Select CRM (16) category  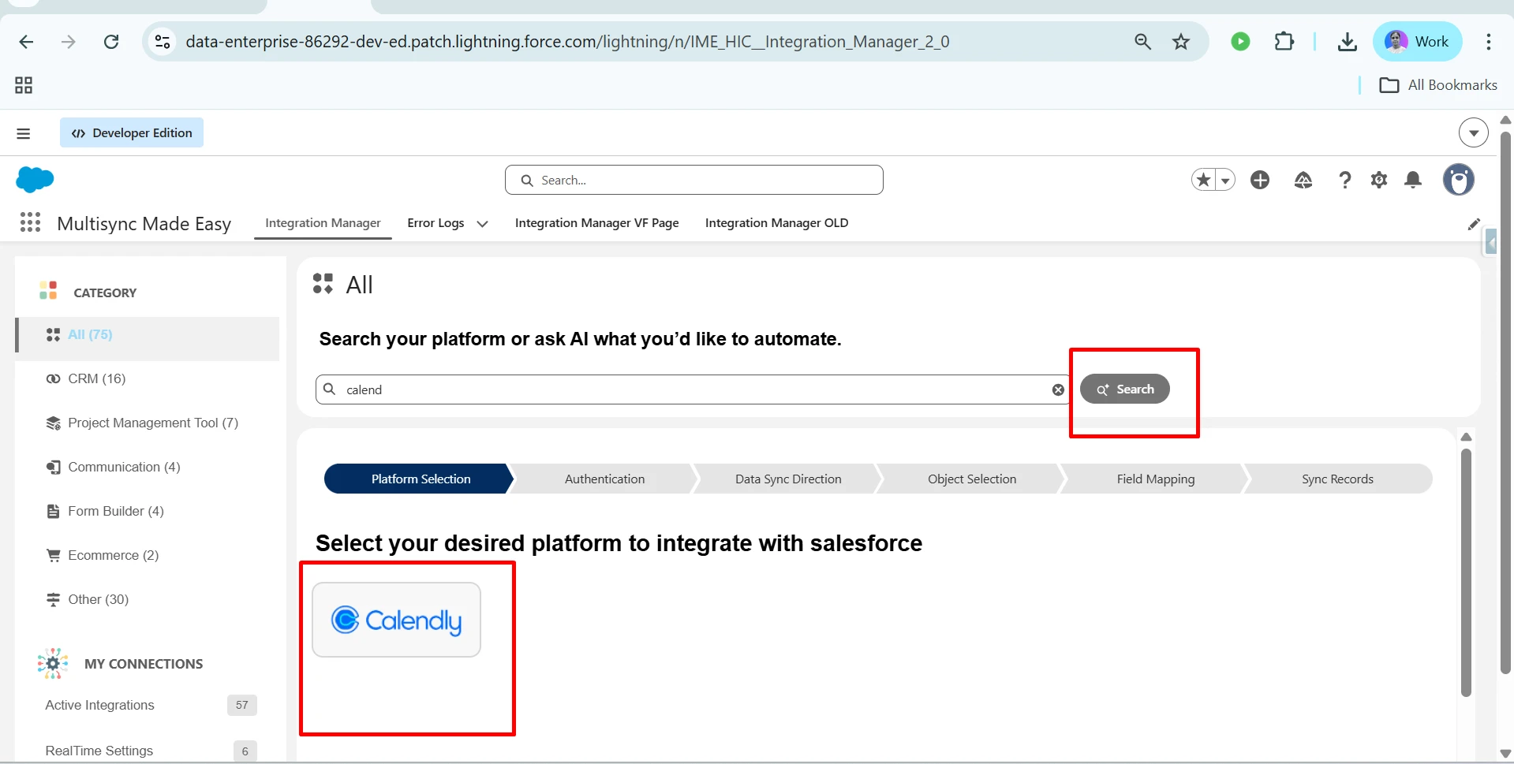point(148,378)
